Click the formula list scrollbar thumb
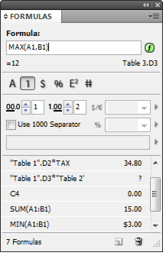The height and width of the screenshot is (275, 163). [155, 194]
